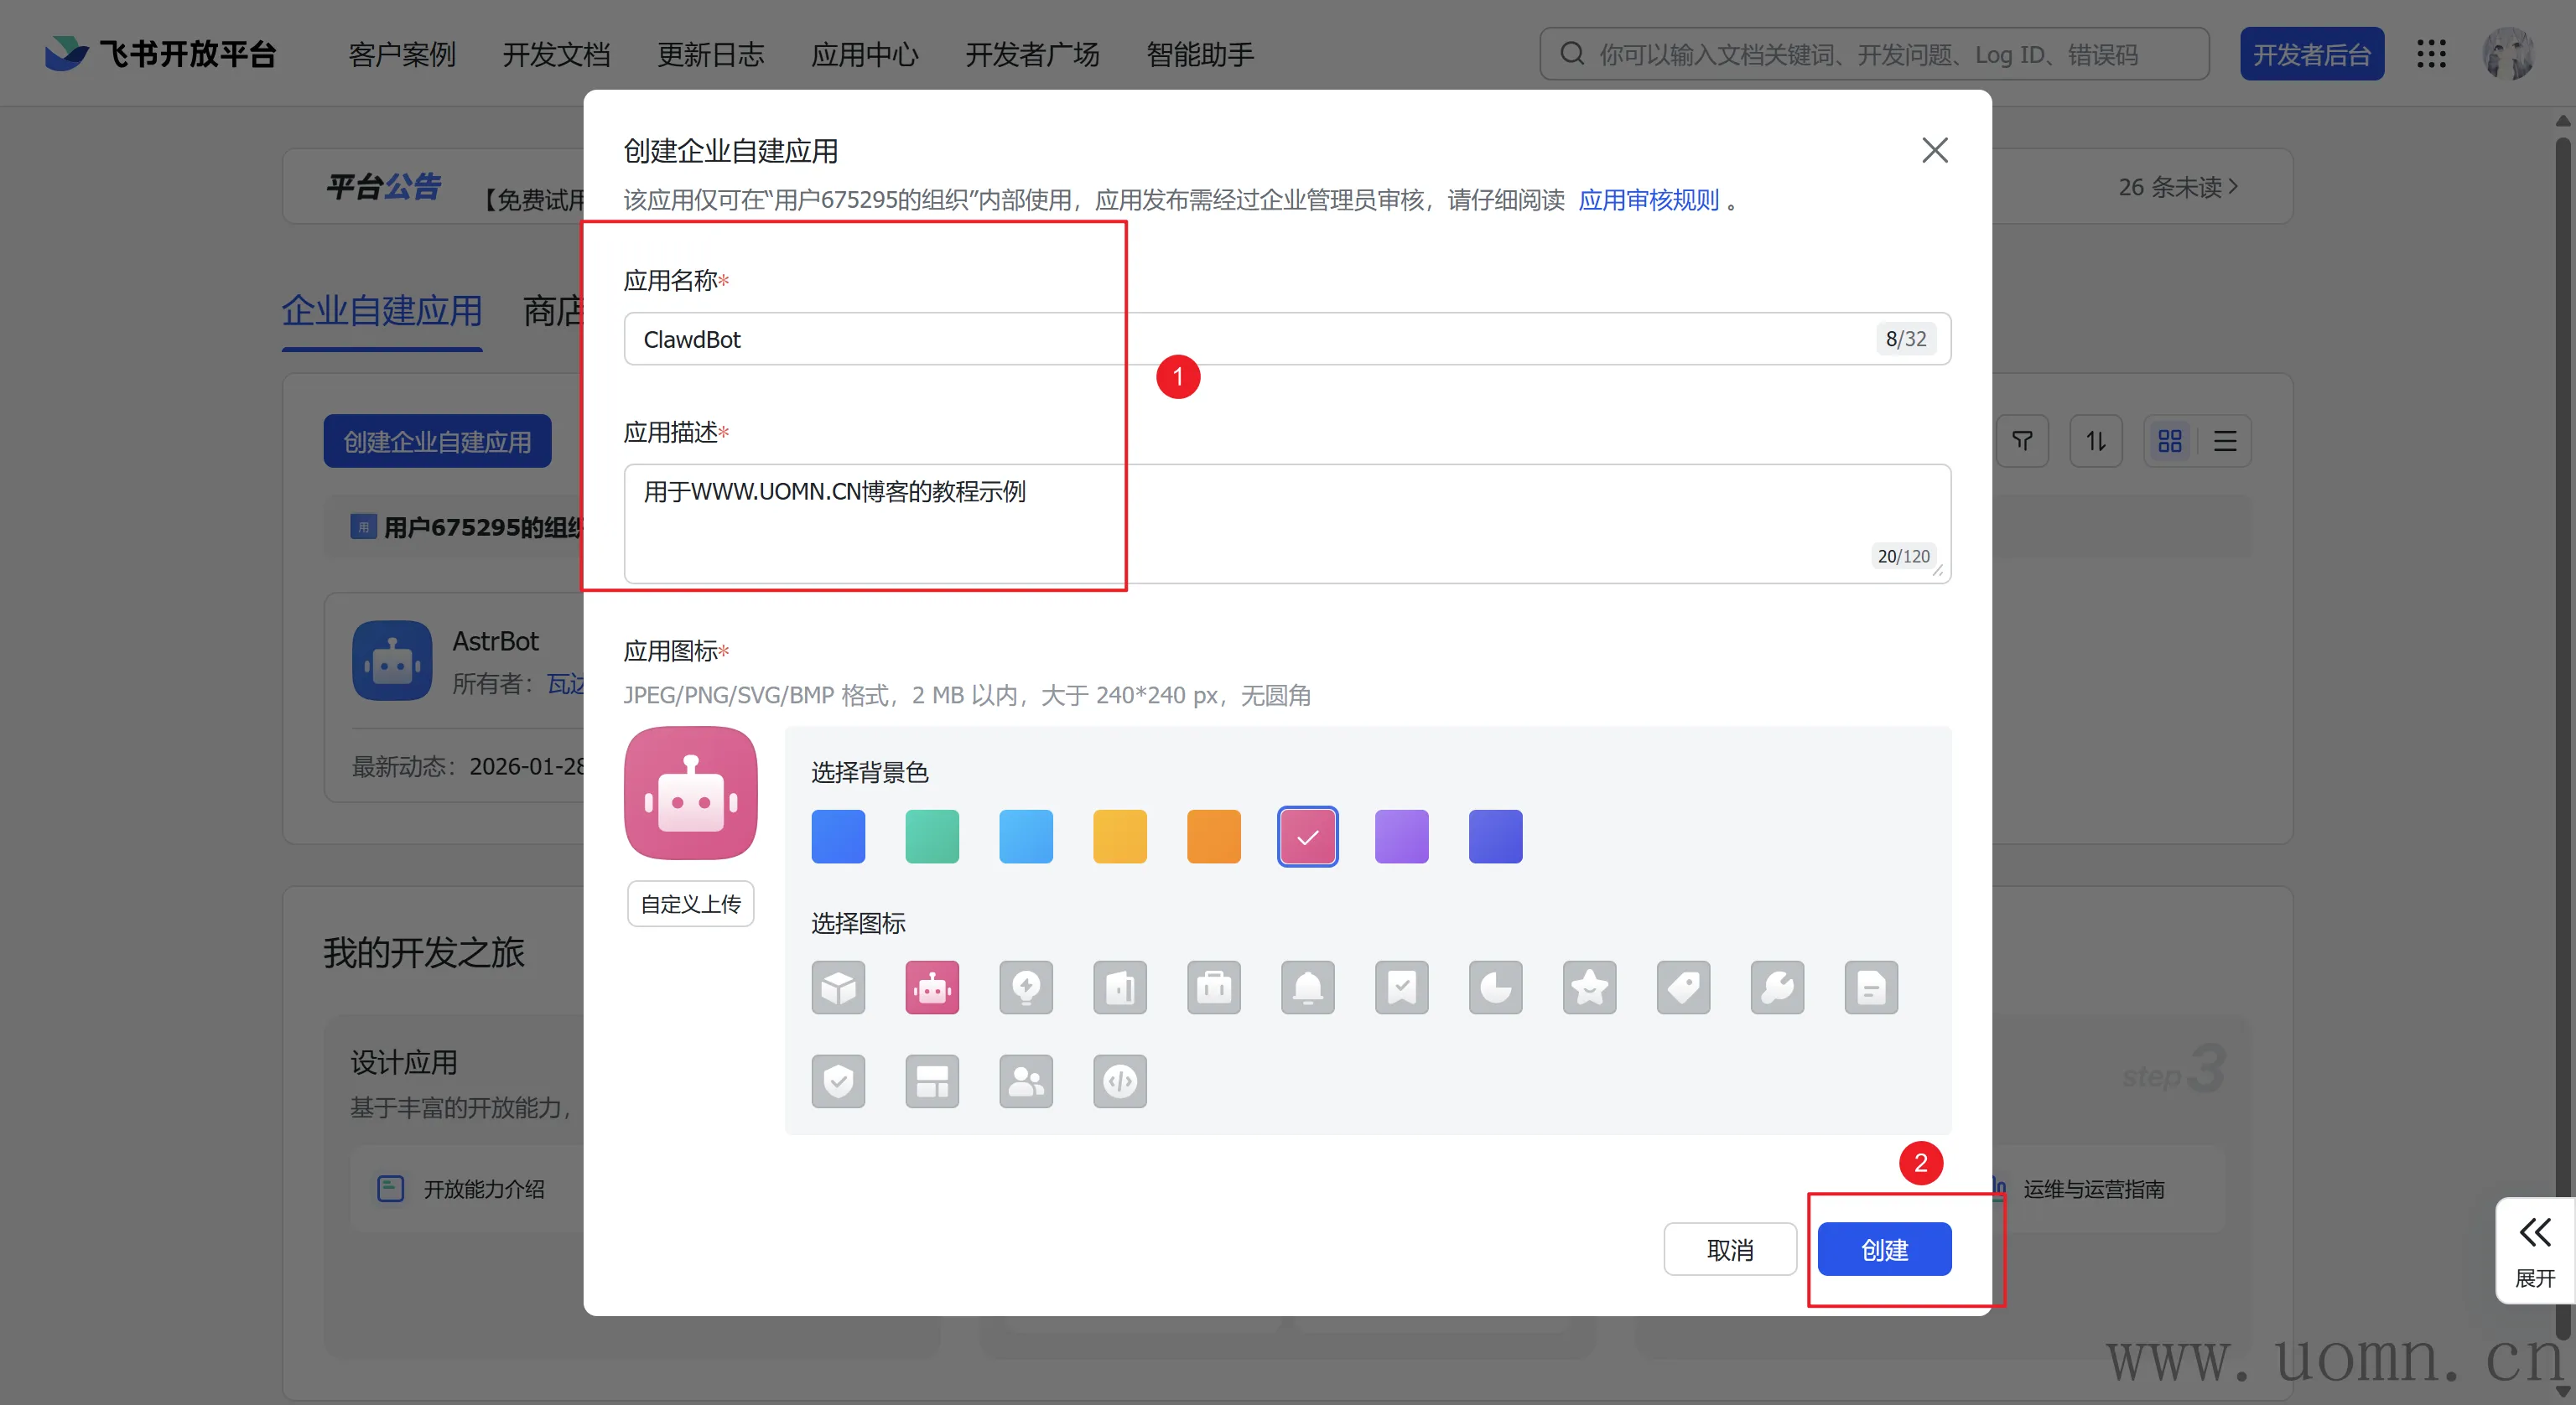2576x1405 pixels.
Task: Select the wrench tool app icon
Action: point(1777,988)
